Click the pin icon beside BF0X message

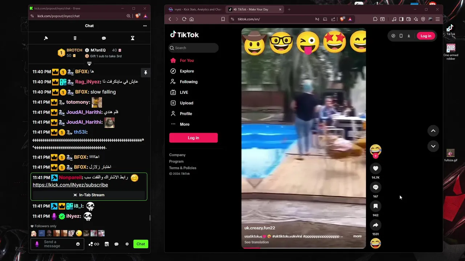[x=145, y=72]
